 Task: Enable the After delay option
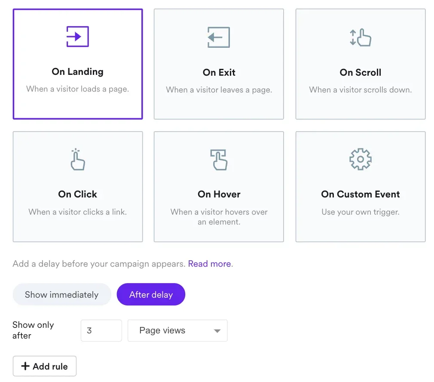tap(151, 294)
